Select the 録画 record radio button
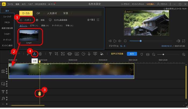 [x=42, y=20]
